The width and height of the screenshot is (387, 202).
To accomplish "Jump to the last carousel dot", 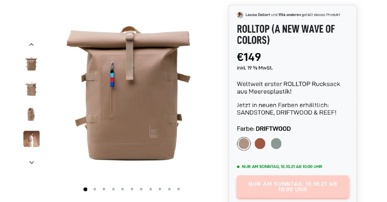I will (178, 189).
